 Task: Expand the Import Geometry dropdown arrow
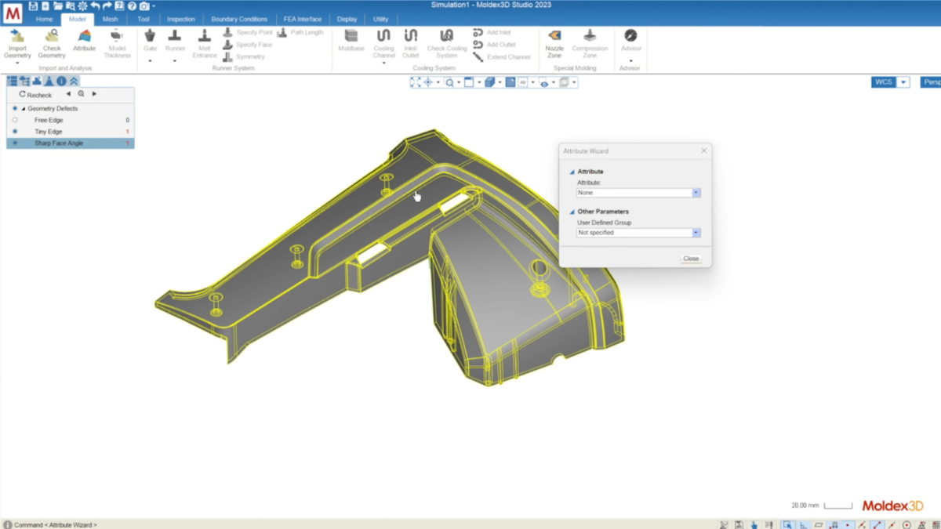click(x=17, y=63)
